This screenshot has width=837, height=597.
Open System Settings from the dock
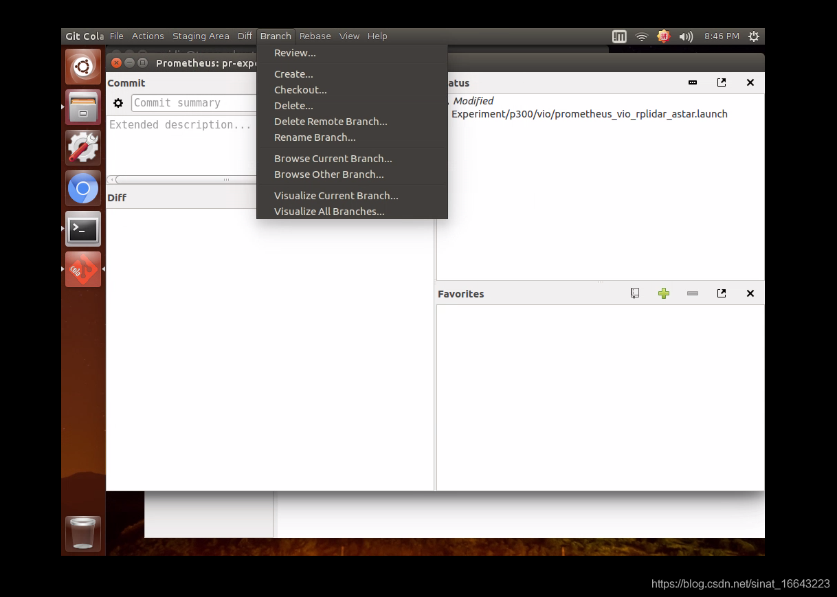pyautogui.click(x=83, y=148)
